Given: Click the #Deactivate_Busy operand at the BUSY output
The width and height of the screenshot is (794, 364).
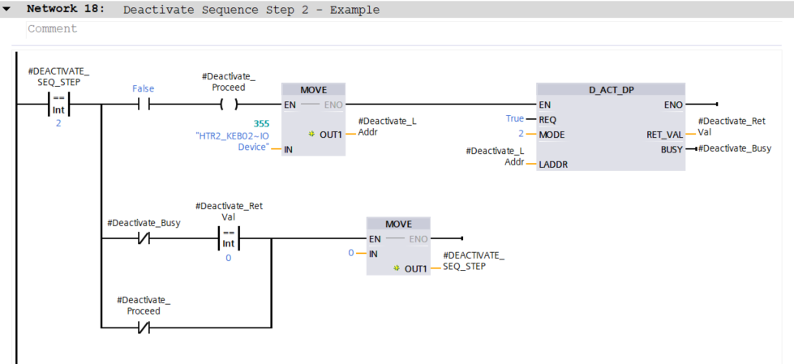Looking at the screenshot, I should [735, 148].
